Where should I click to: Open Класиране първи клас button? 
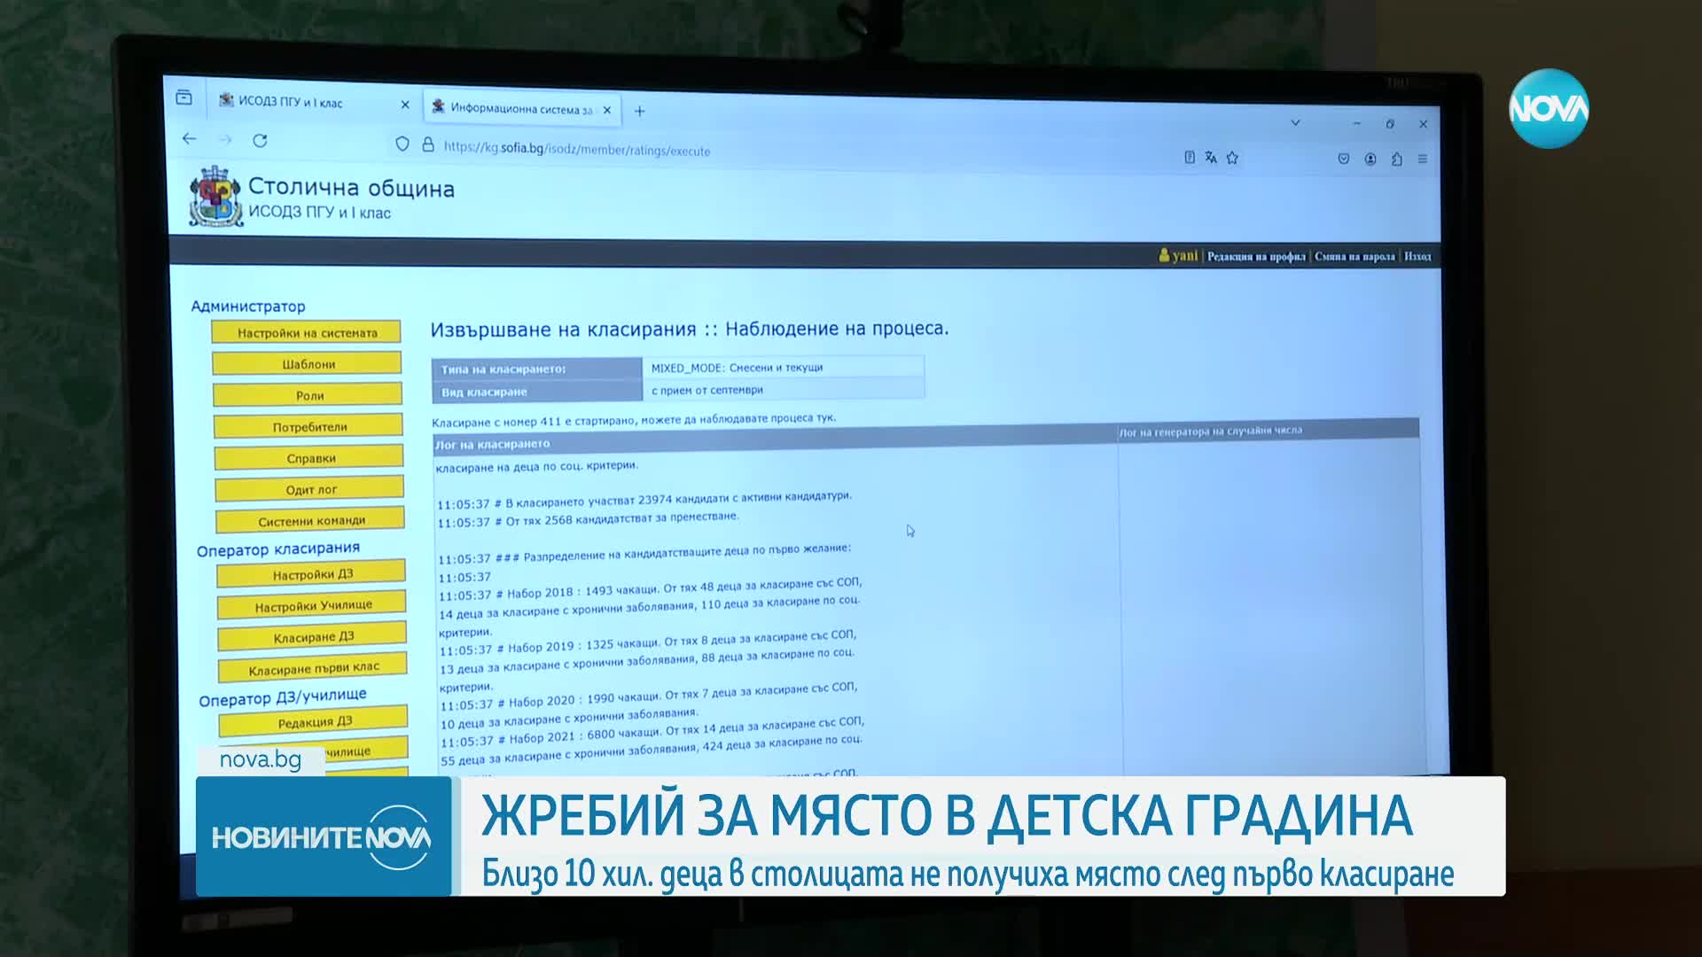(x=314, y=667)
